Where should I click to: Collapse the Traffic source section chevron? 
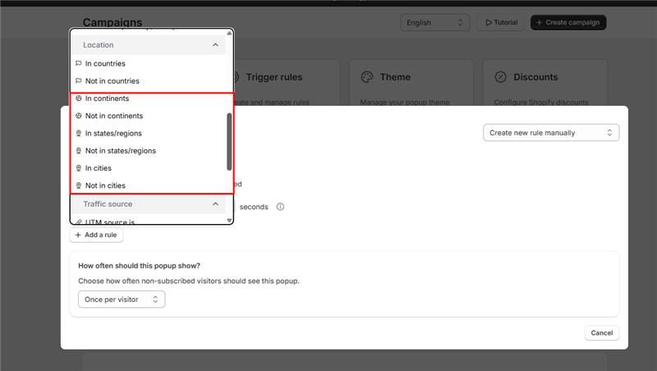[215, 204]
